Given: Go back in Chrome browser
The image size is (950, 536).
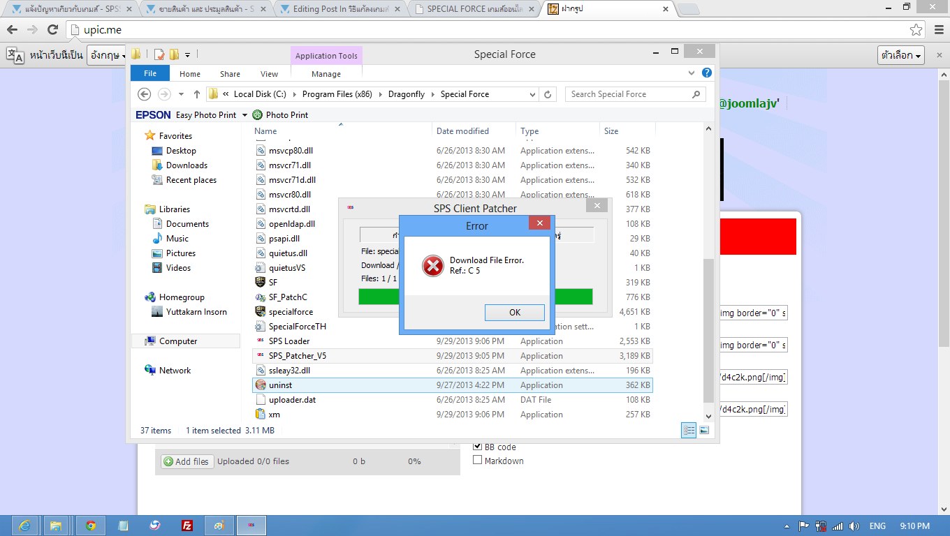Looking at the screenshot, I should pyautogui.click(x=12, y=29).
